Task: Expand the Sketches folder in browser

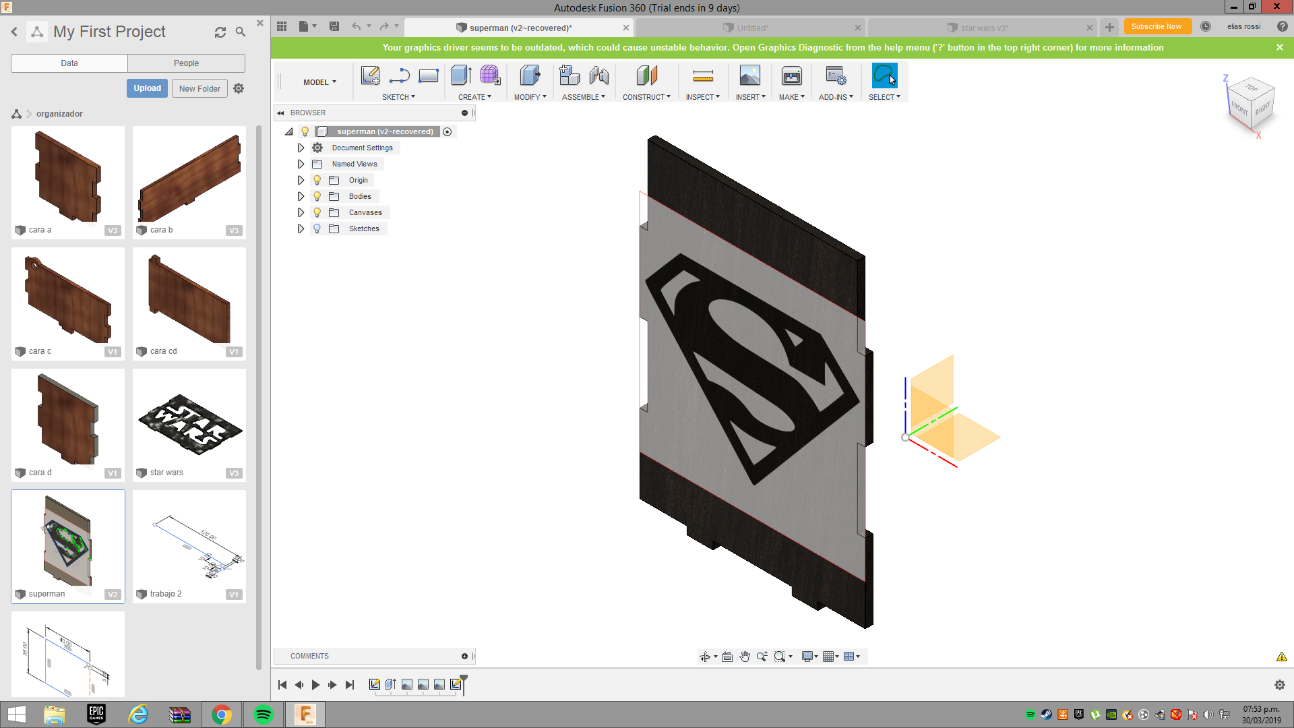Action: (301, 229)
